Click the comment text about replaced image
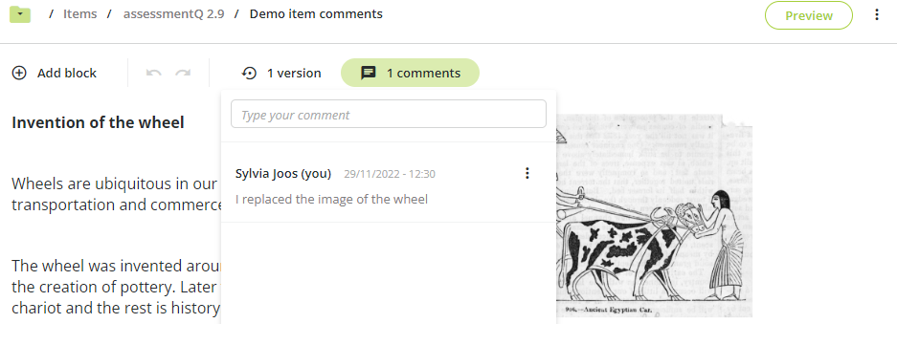The width and height of the screenshot is (897, 345). click(332, 200)
